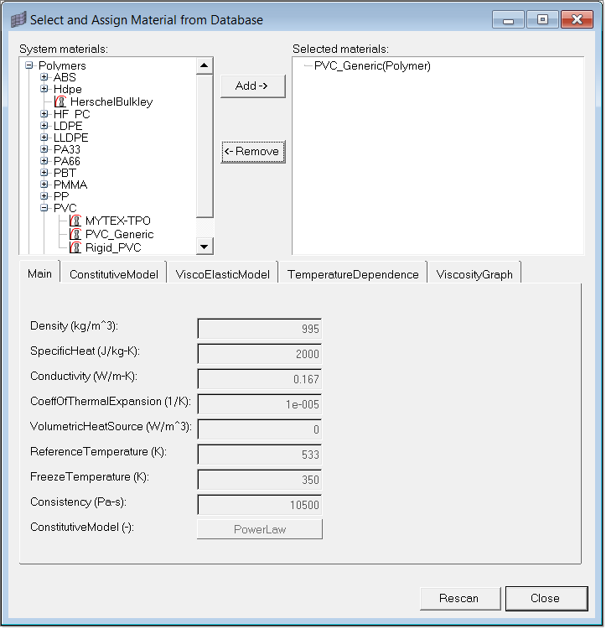Image resolution: width=606 pixels, height=629 pixels.
Task: Expand the ABS polymer node
Action: [x=44, y=78]
